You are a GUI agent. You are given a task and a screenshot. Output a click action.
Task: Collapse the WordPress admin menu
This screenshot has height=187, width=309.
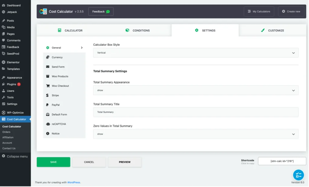click(x=15, y=157)
